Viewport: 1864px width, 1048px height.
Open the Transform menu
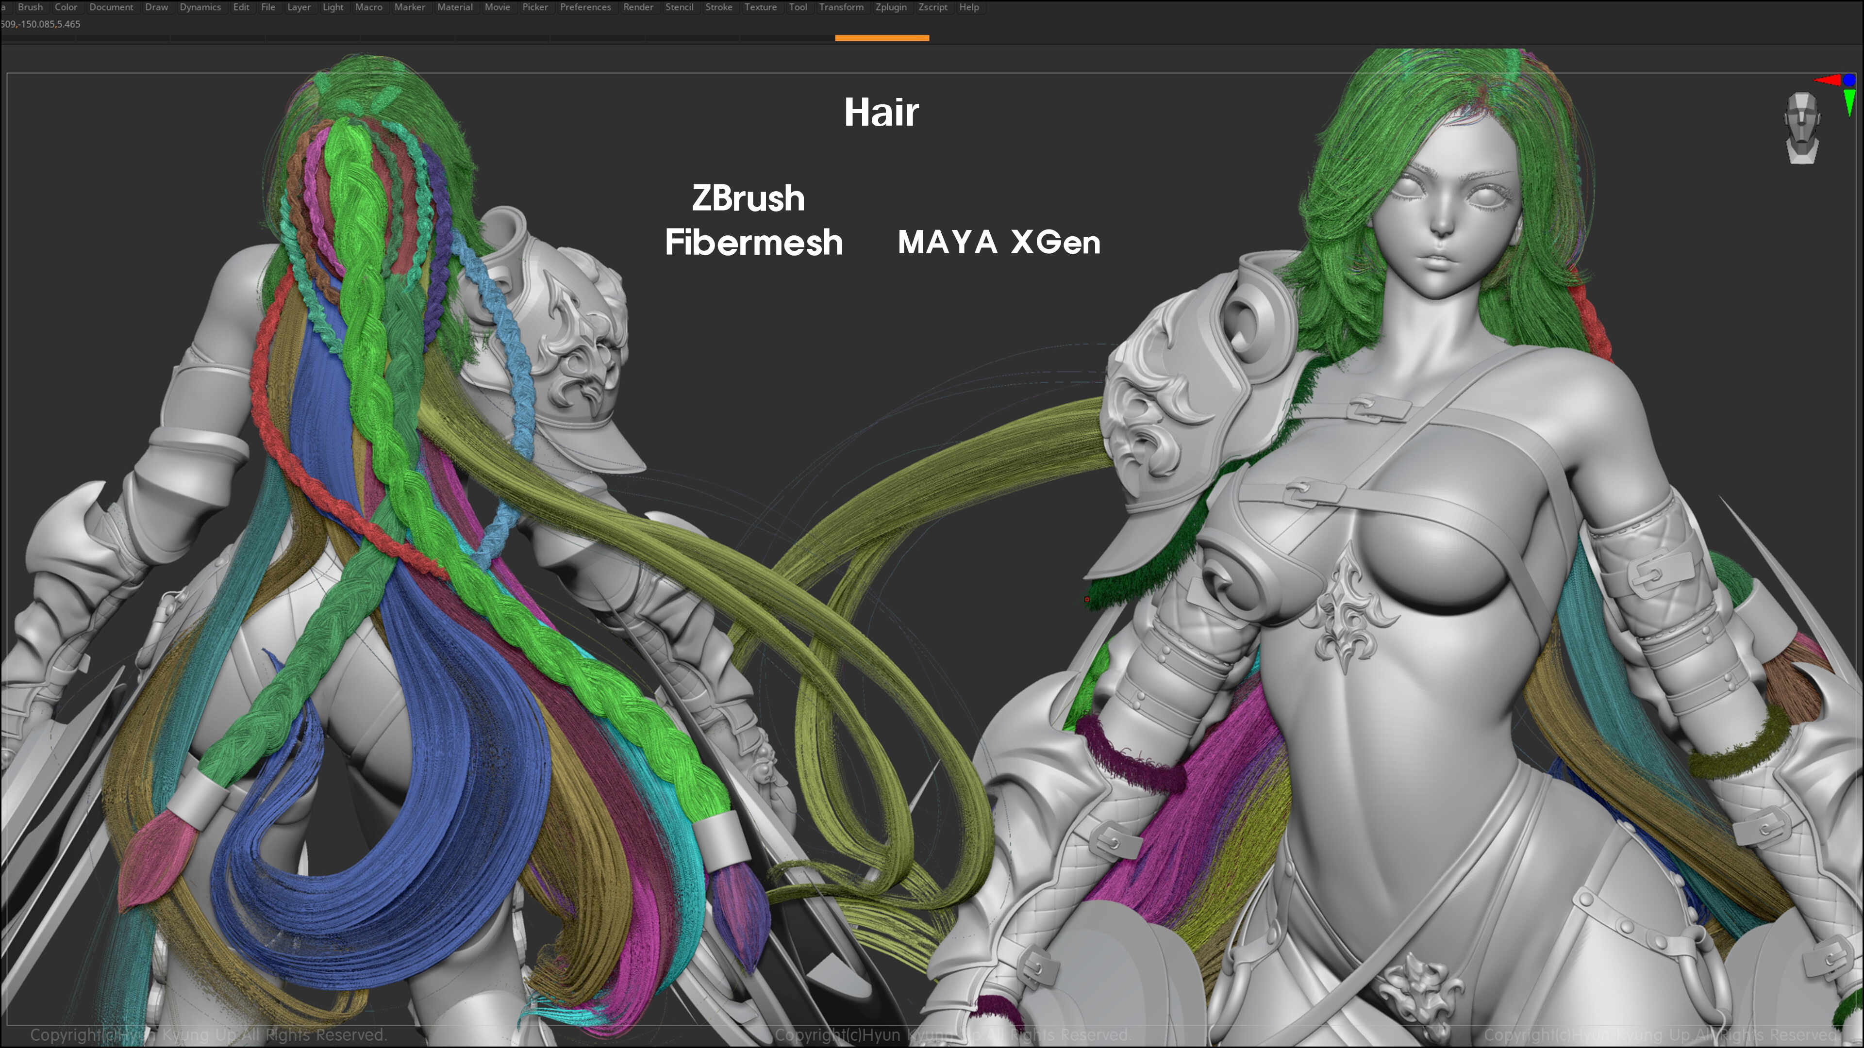coord(842,7)
